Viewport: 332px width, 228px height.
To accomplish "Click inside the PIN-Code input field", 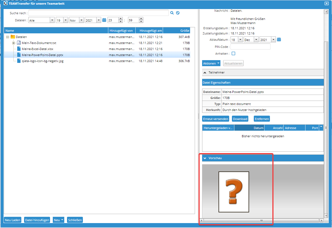I will [250, 46].
